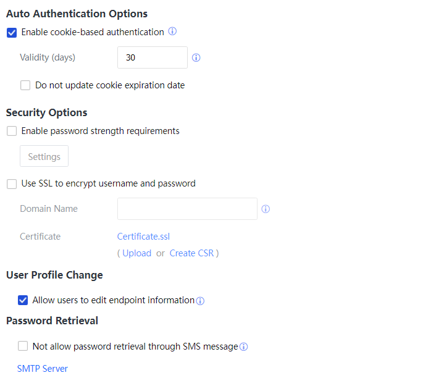Click the Create CSR link

point(191,253)
